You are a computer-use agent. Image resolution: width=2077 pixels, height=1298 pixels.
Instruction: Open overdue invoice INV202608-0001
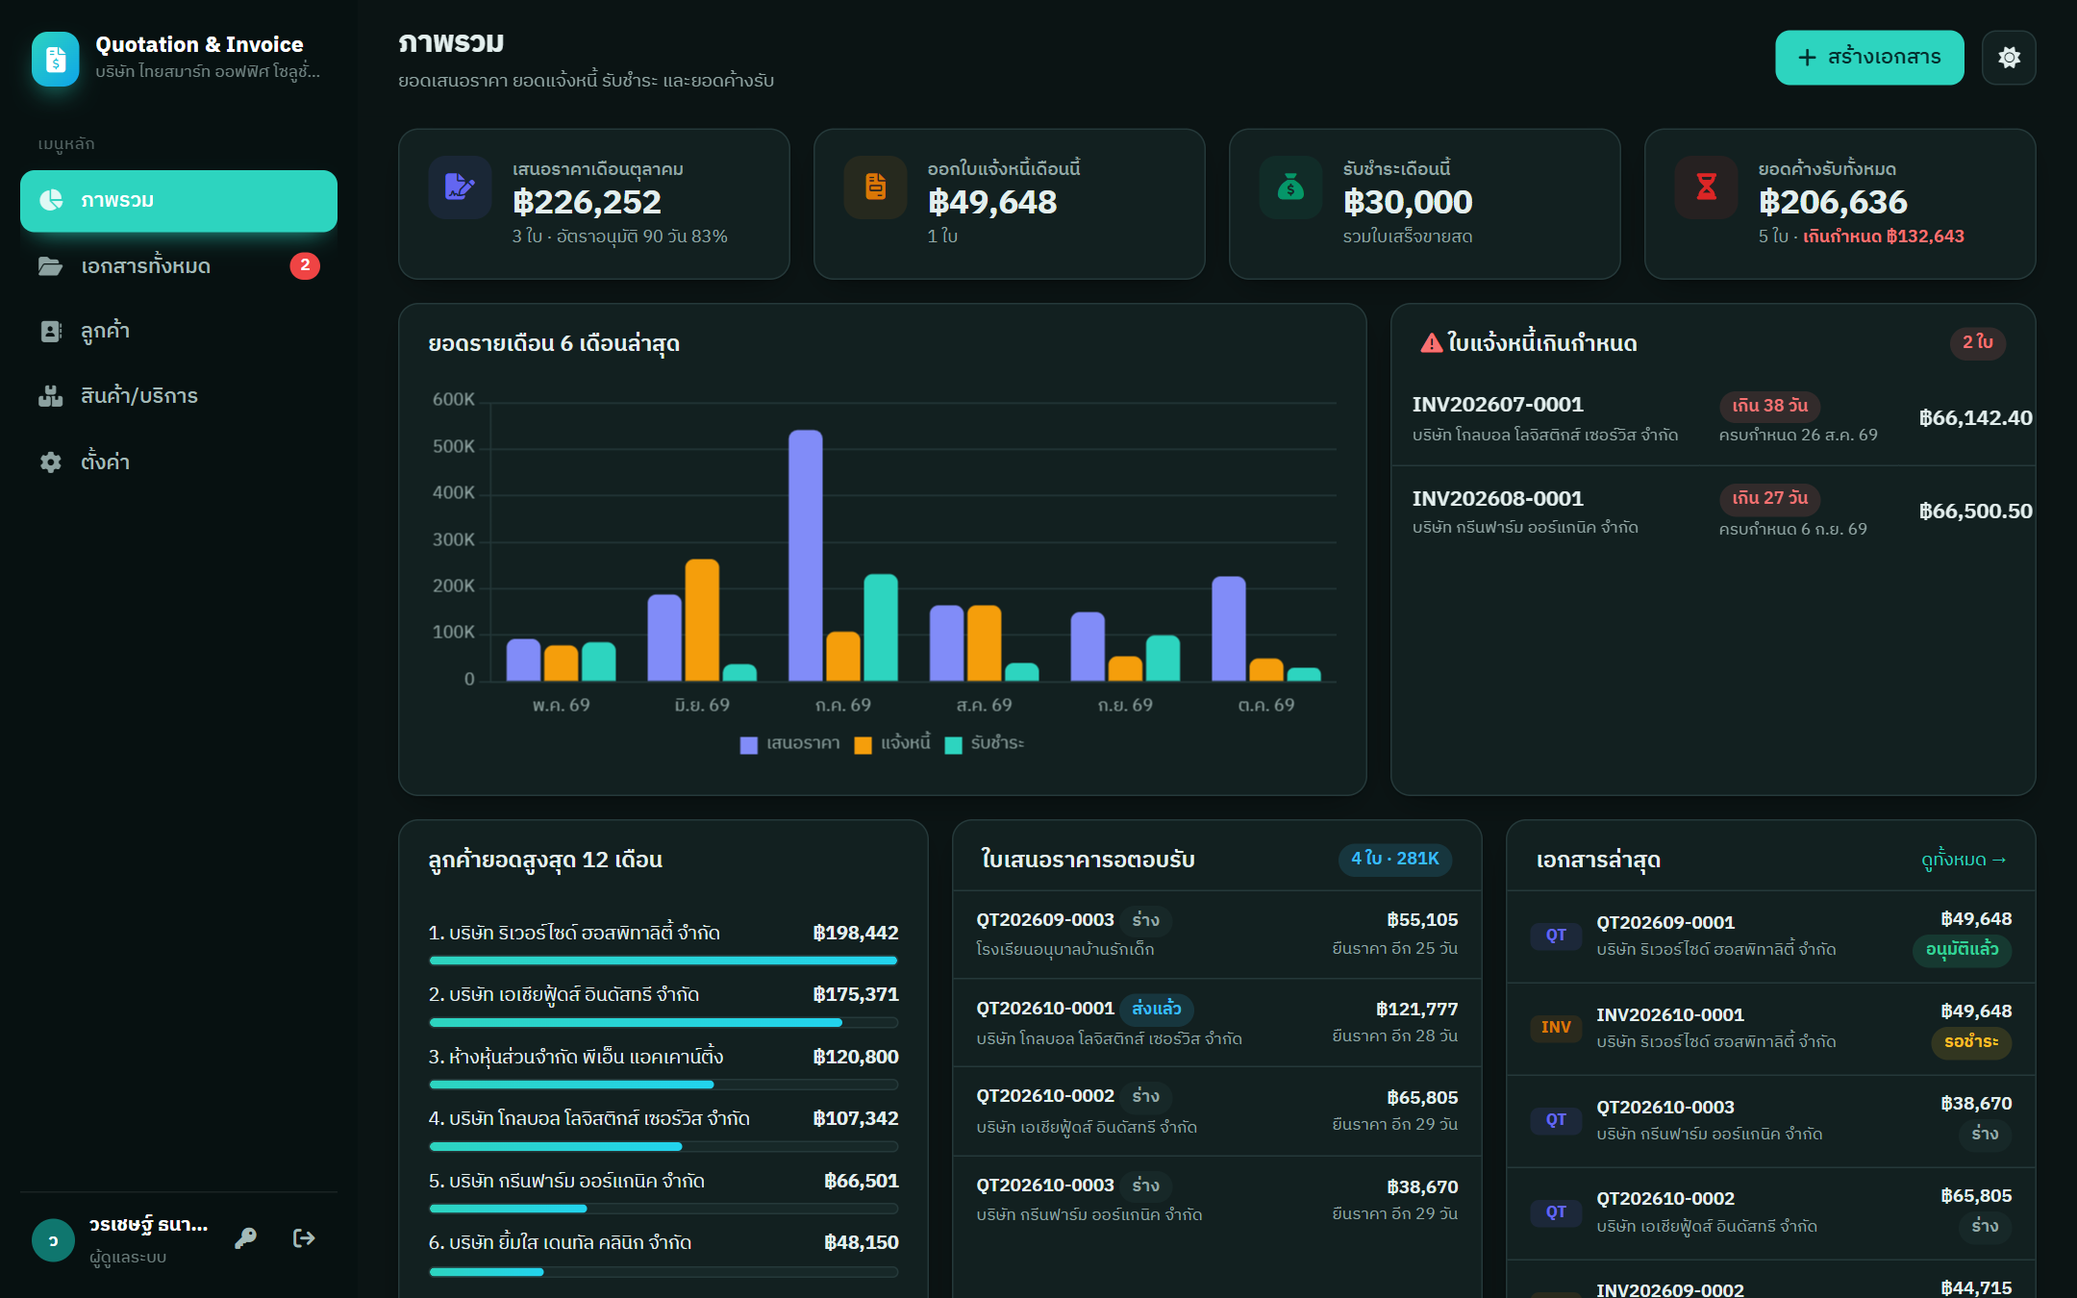[x=1714, y=512]
